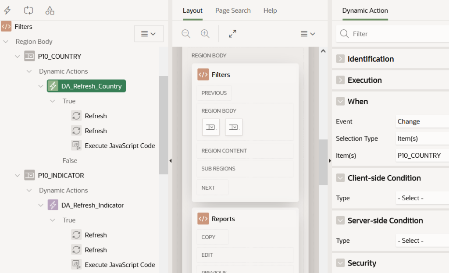Click the zoom out magnifier icon
Image resolution: width=449 pixels, height=273 pixels.
pyautogui.click(x=186, y=34)
